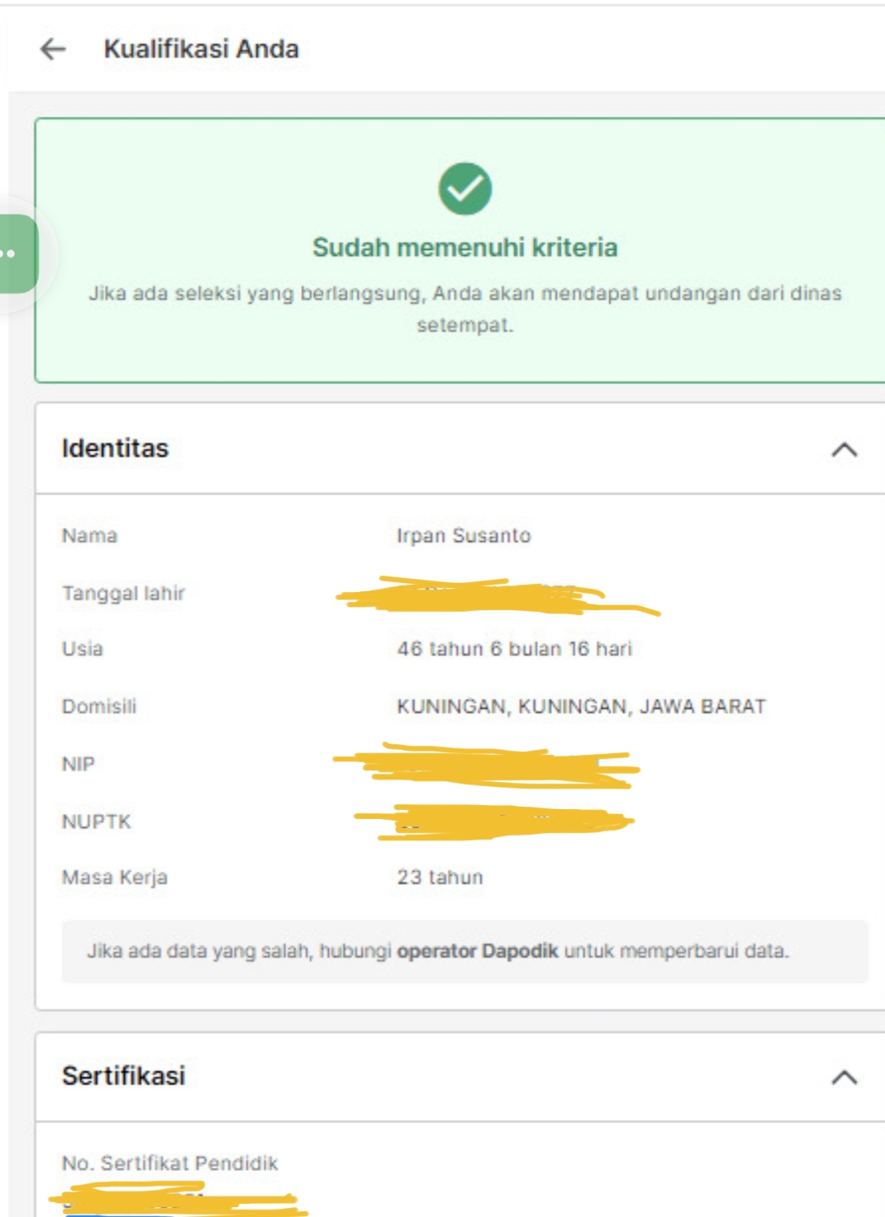Click the Sertifikasi section heading
The width and height of the screenshot is (885, 1217).
[x=124, y=1076]
